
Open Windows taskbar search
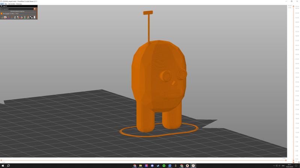pos(8,166)
